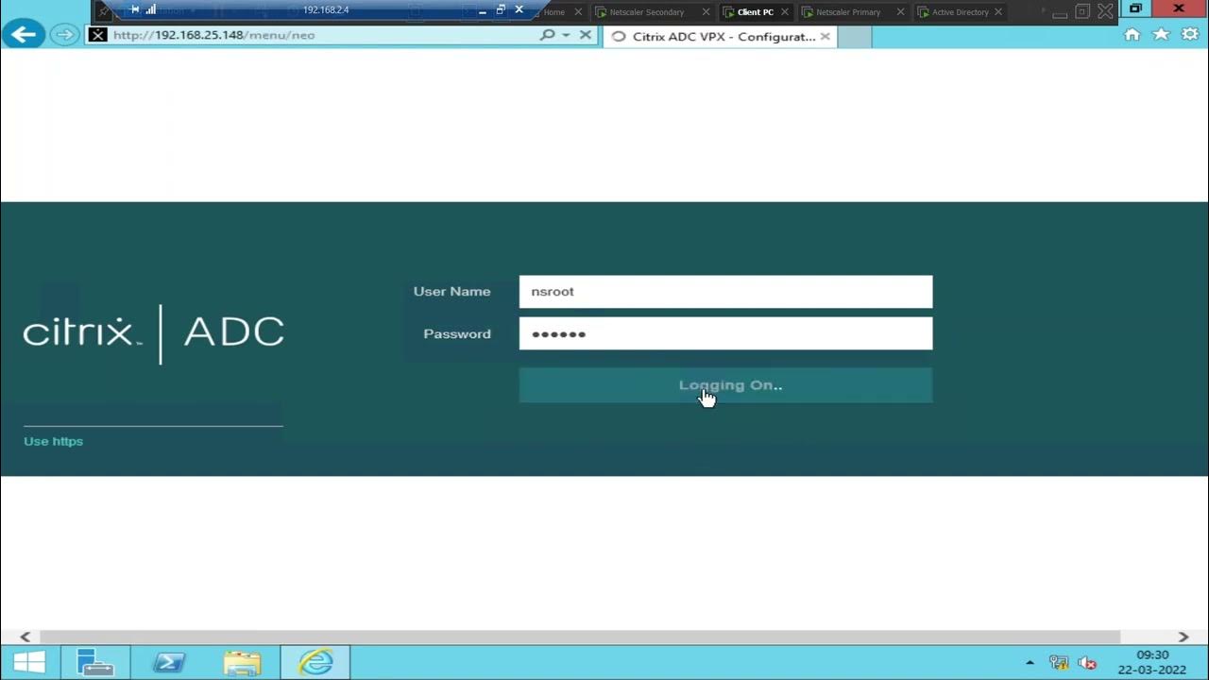1209x680 pixels.
Task: Click the browser forward arrow button
Action: coord(63,35)
